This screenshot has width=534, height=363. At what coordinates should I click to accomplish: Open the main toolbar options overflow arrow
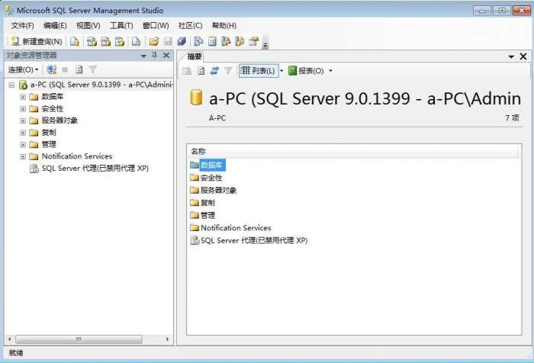coord(265,43)
